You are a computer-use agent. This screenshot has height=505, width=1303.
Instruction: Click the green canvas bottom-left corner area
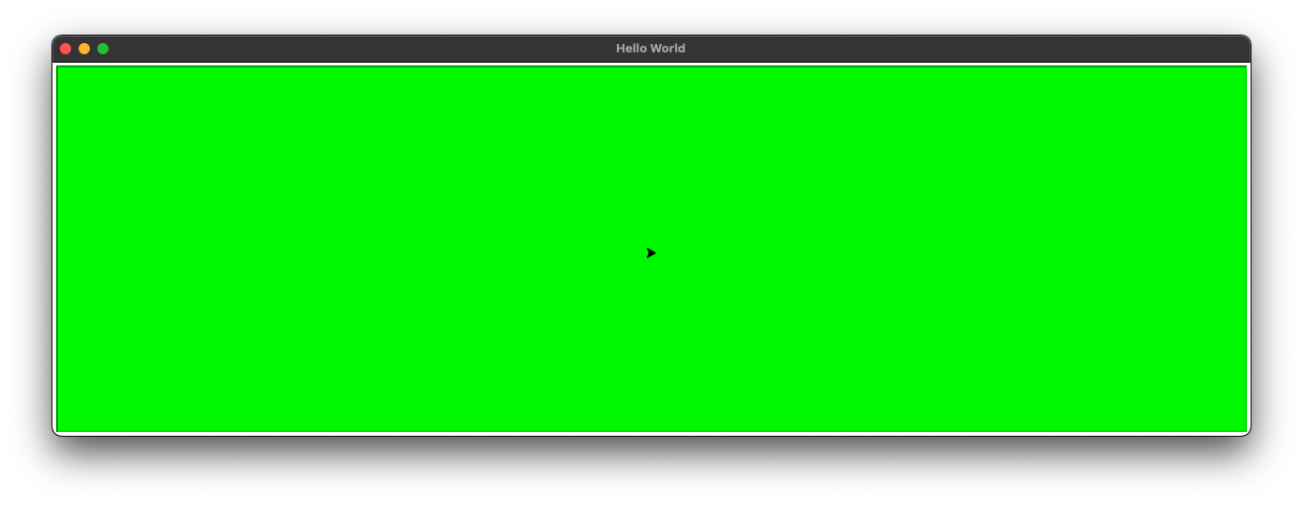70,419
